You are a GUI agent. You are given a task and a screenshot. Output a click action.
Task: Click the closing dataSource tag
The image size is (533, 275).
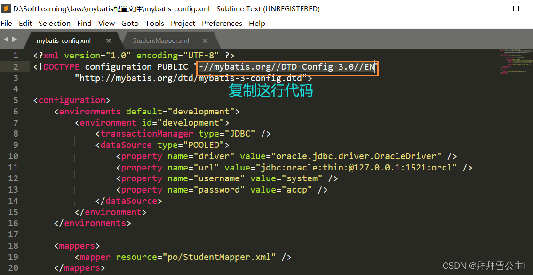coord(128,201)
